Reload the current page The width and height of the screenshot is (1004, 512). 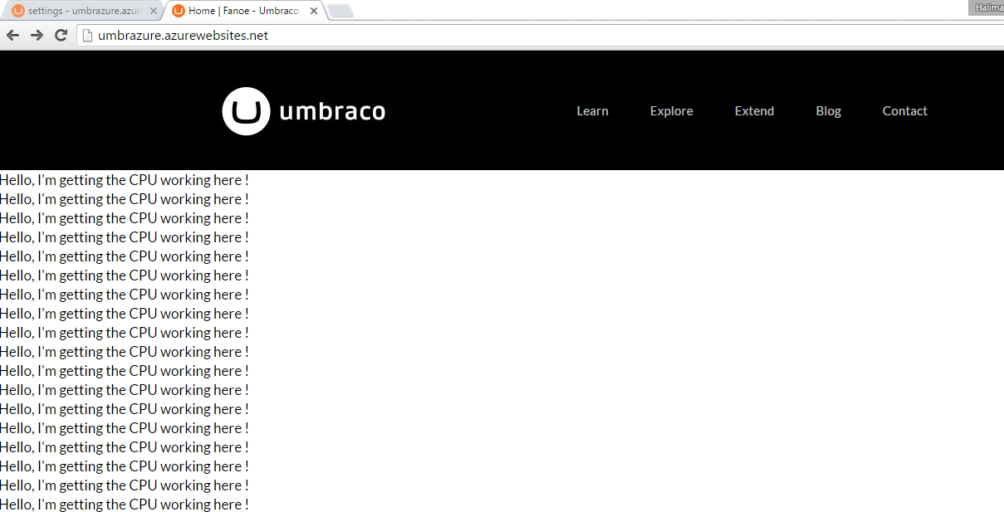(61, 35)
